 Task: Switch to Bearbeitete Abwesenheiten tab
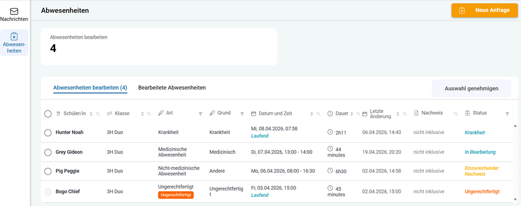[172, 88]
